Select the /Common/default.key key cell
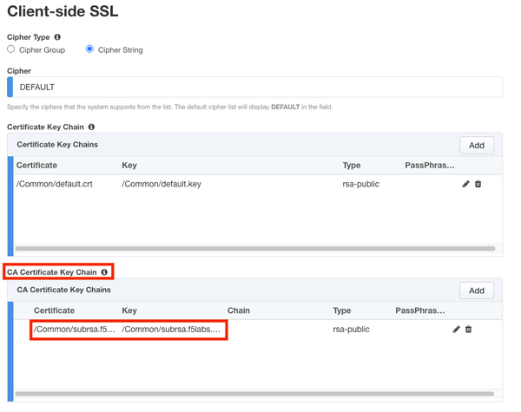The width and height of the screenshot is (521, 412). (x=161, y=184)
